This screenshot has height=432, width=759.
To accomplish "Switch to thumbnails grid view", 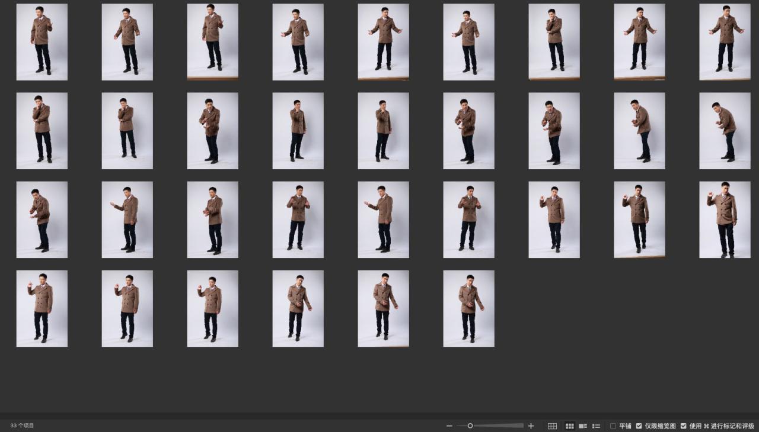I will click(x=569, y=426).
